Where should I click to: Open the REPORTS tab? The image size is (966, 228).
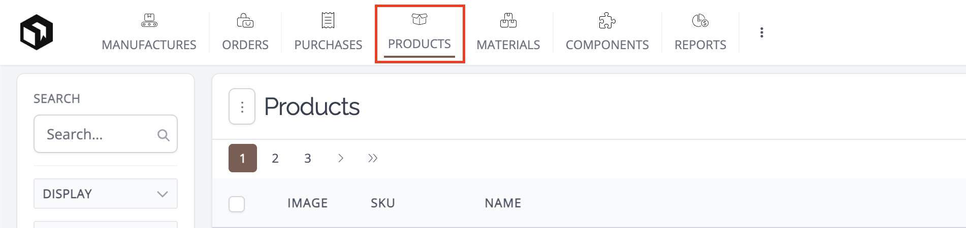pyautogui.click(x=700, y=45)
